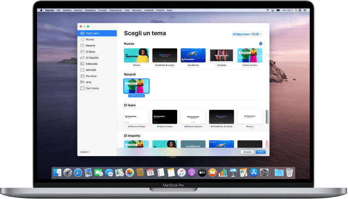348x199 pixels.
Task: Choose Gradiente di colore theme under Nuovo
Action: tap(165, 55)
